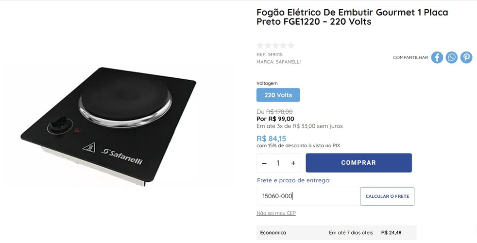This screenshot has height=243, width=477.
Task: Share product on Pinterest
Action: point(466,57)
